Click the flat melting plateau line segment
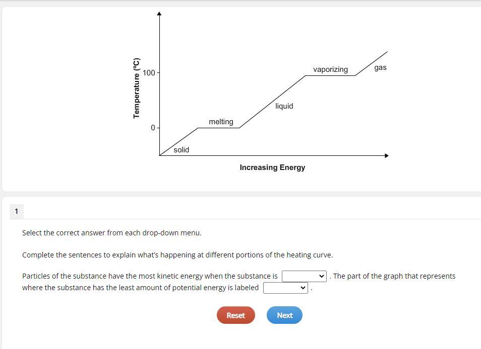This screenshot has width=481, height=349. tap(218, 128)
